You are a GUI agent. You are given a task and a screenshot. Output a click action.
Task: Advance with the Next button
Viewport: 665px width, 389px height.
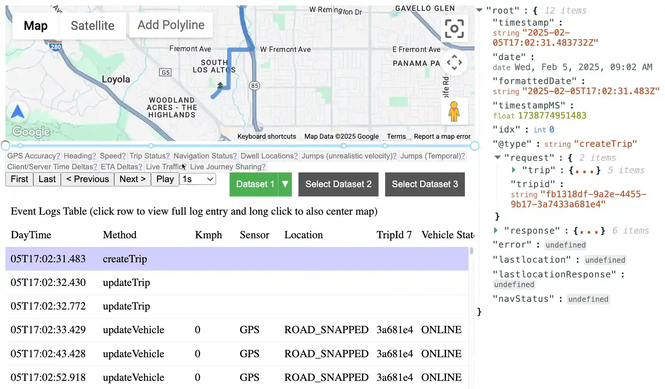[x=132, y=179]
